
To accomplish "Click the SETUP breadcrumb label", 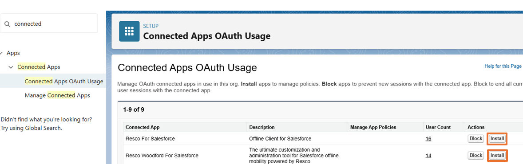I will click(x=151, y=26).
